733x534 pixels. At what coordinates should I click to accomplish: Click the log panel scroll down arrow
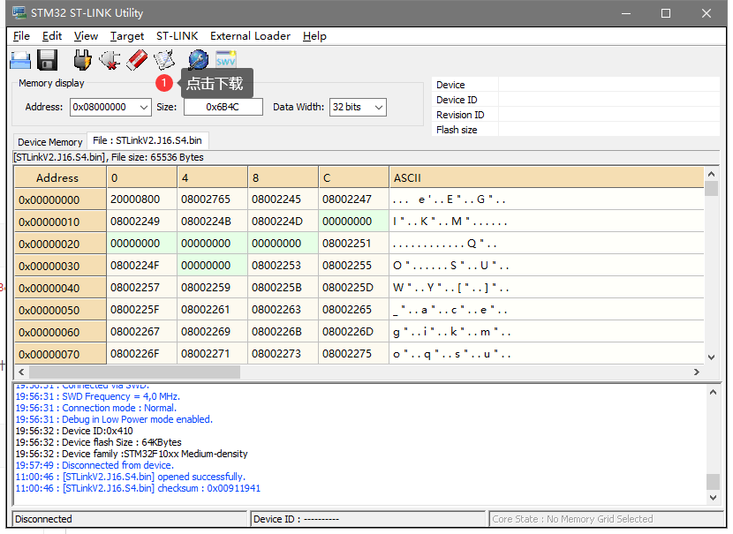[x=713, y=498]
